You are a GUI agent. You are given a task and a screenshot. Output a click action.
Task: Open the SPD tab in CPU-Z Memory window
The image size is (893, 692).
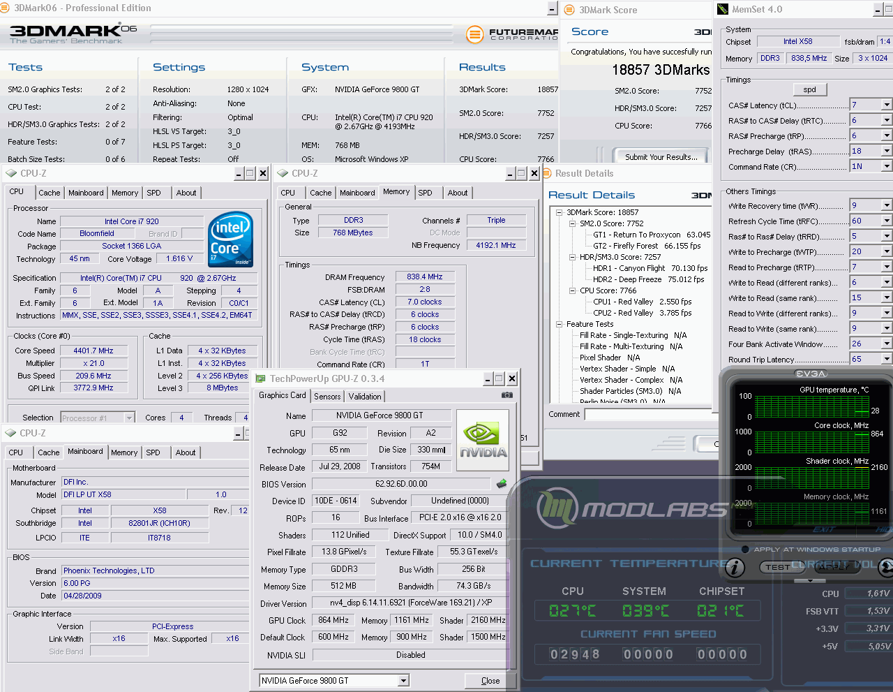coord(425,193)
